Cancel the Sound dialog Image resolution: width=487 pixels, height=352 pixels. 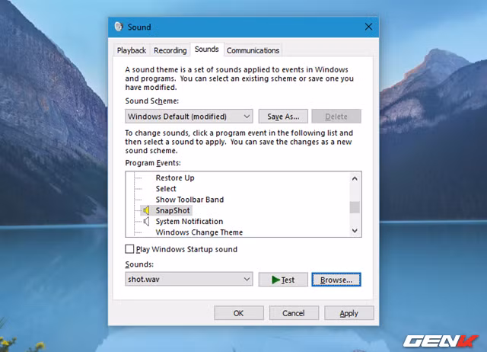[x=293, y=313]
